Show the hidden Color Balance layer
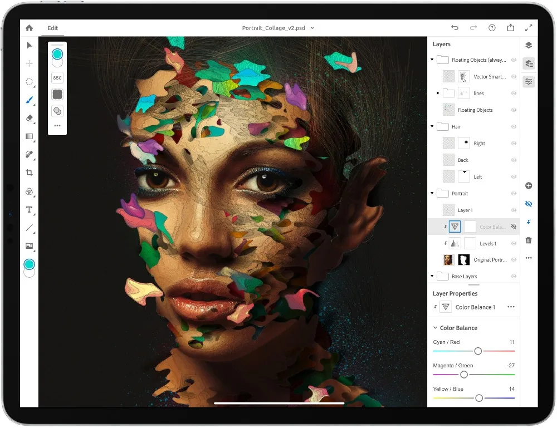 tap(514, 227)
